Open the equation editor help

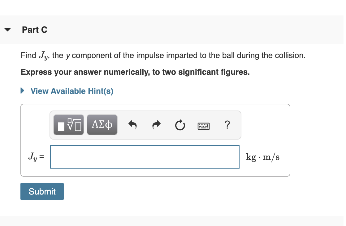[227, 125]
